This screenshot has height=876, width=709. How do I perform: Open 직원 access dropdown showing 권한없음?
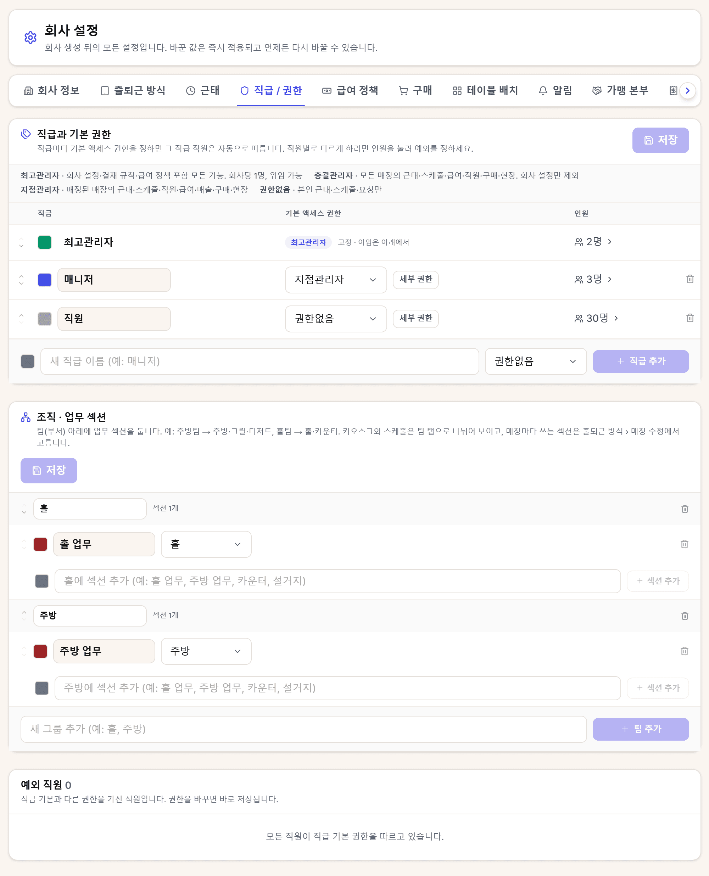tap(335, 318)
